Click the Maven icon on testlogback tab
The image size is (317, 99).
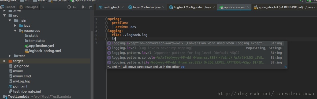pyautogui.click(x=100, y=7)
